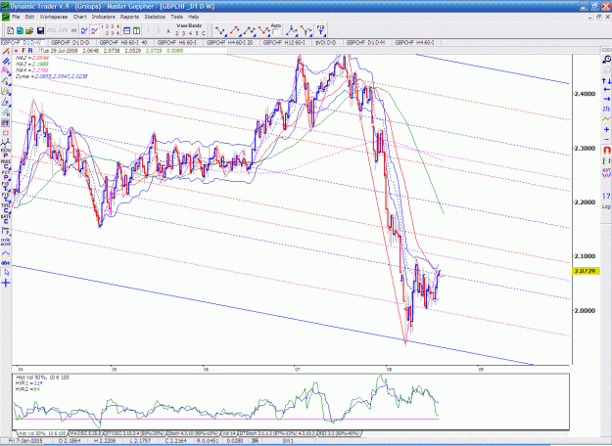Click the DATE C tool in sidebar
The height and width of the screenshot is (446, 612).
(x=6, y=219)
